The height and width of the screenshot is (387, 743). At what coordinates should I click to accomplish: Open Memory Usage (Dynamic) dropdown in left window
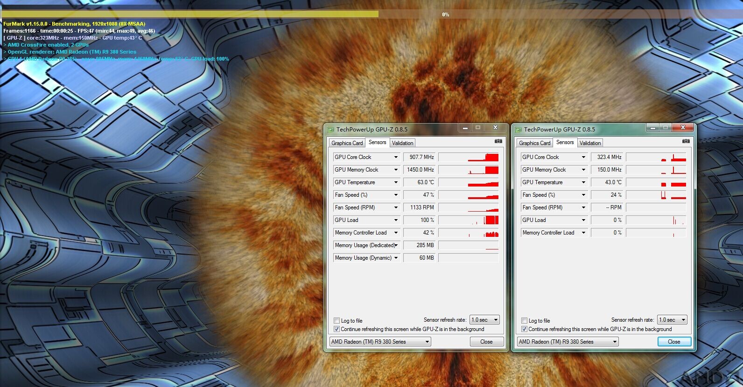[396, 258]
